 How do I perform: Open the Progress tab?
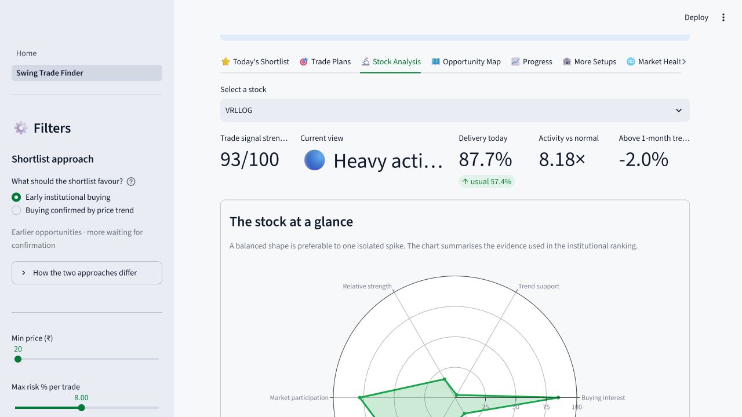(532, 61)
